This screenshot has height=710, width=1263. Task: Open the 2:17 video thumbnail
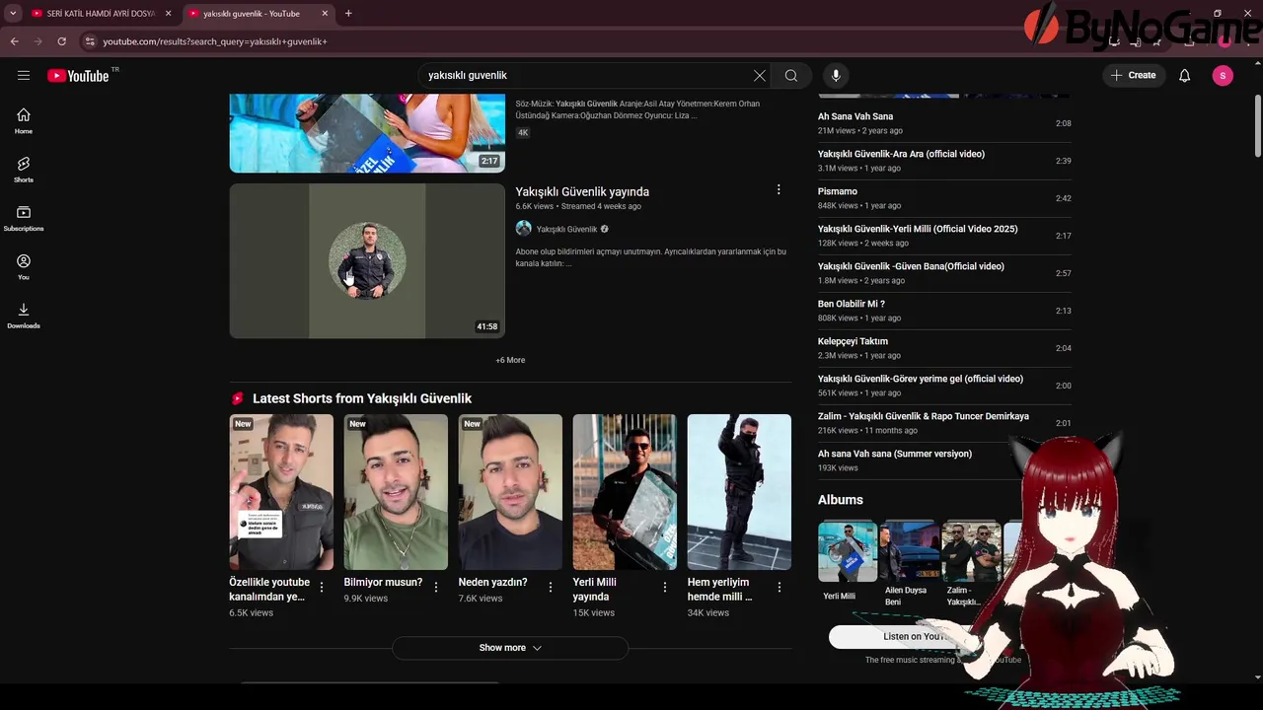367,133
